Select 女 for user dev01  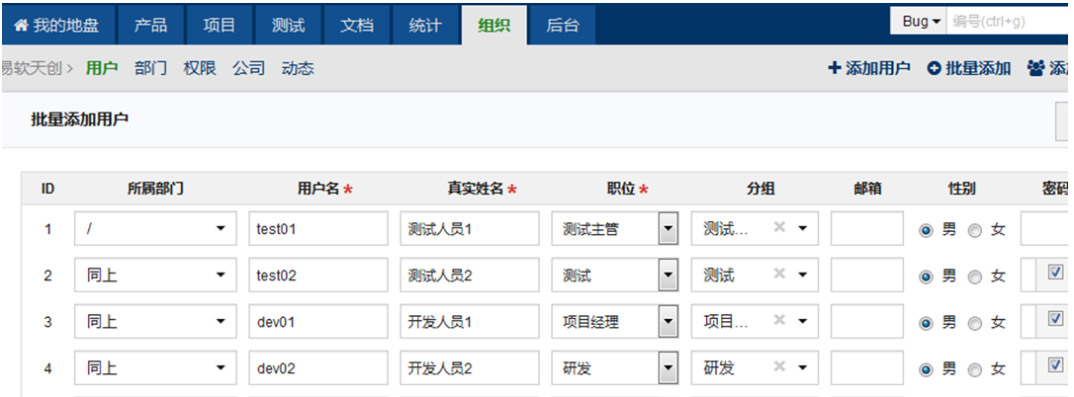pos(975,324)
